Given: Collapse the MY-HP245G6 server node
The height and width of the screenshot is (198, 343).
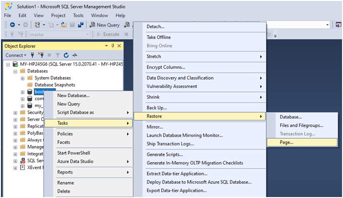Looking at the screenshot, I should pyautogui.click(x=8, y=65).
